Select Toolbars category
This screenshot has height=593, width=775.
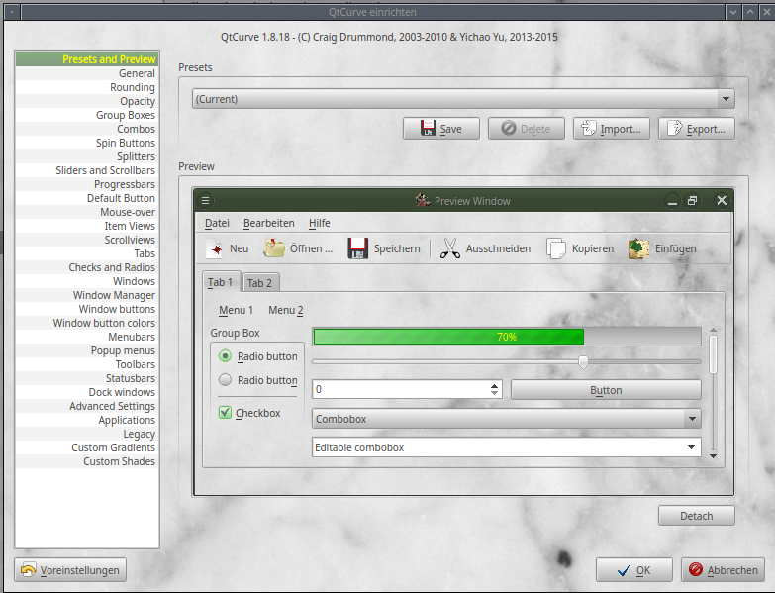pos(87,363)
